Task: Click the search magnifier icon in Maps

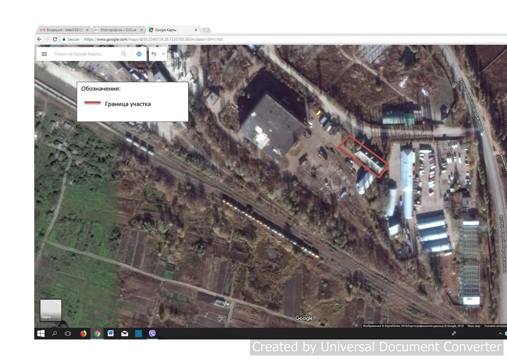Action: [124, 54]
